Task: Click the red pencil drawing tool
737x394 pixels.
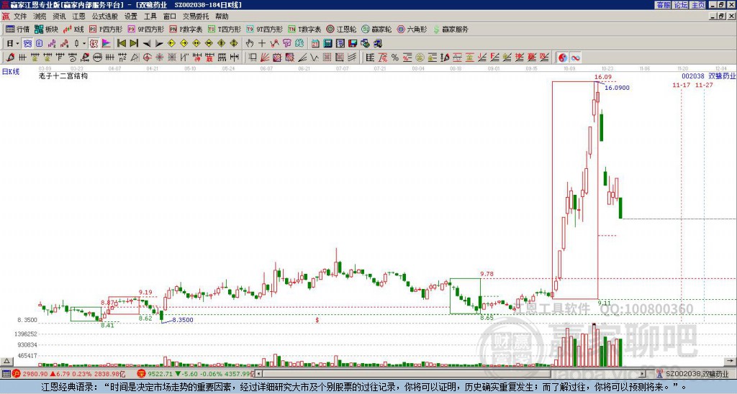Action: 10,58
